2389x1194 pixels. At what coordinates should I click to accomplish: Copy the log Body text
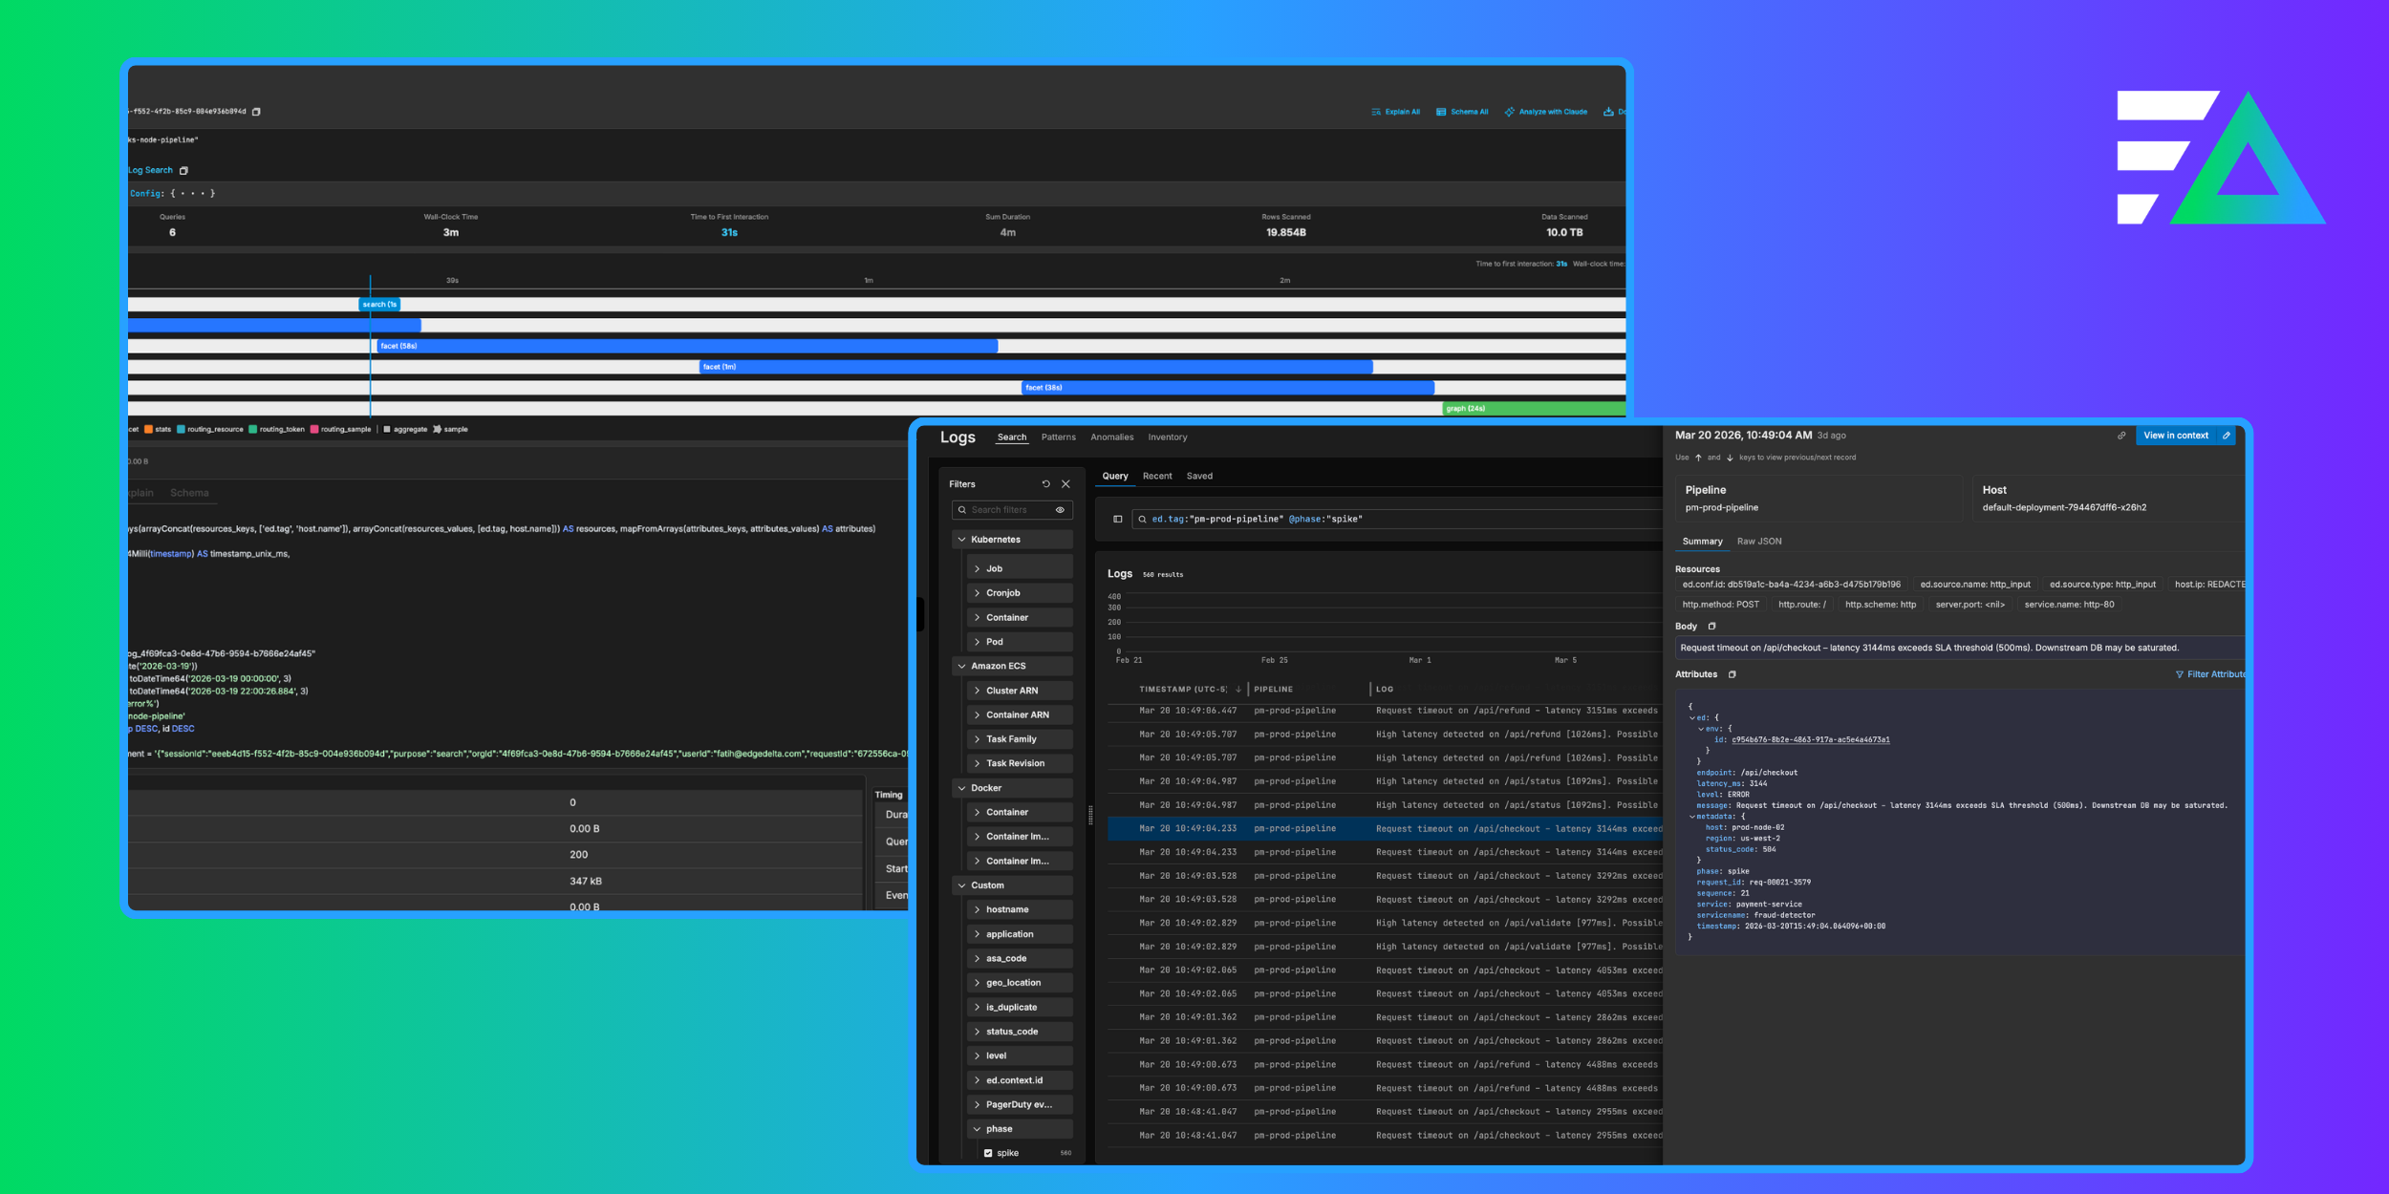[x=1711, y=627]
